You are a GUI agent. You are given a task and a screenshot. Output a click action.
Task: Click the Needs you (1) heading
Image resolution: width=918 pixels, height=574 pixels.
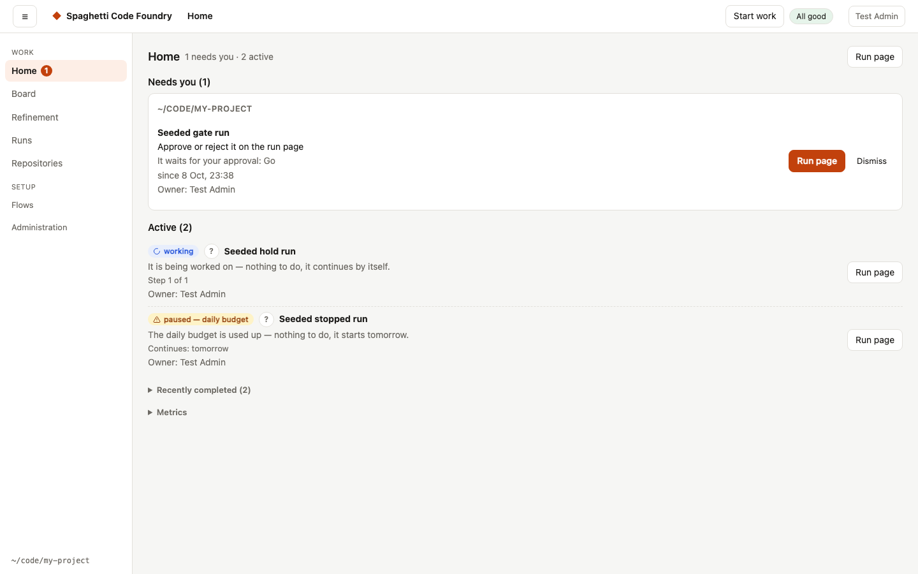(x=179, y=82)
